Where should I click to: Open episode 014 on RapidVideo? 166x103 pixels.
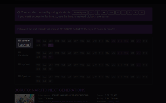pyautogui.click(x=120, y=53)
